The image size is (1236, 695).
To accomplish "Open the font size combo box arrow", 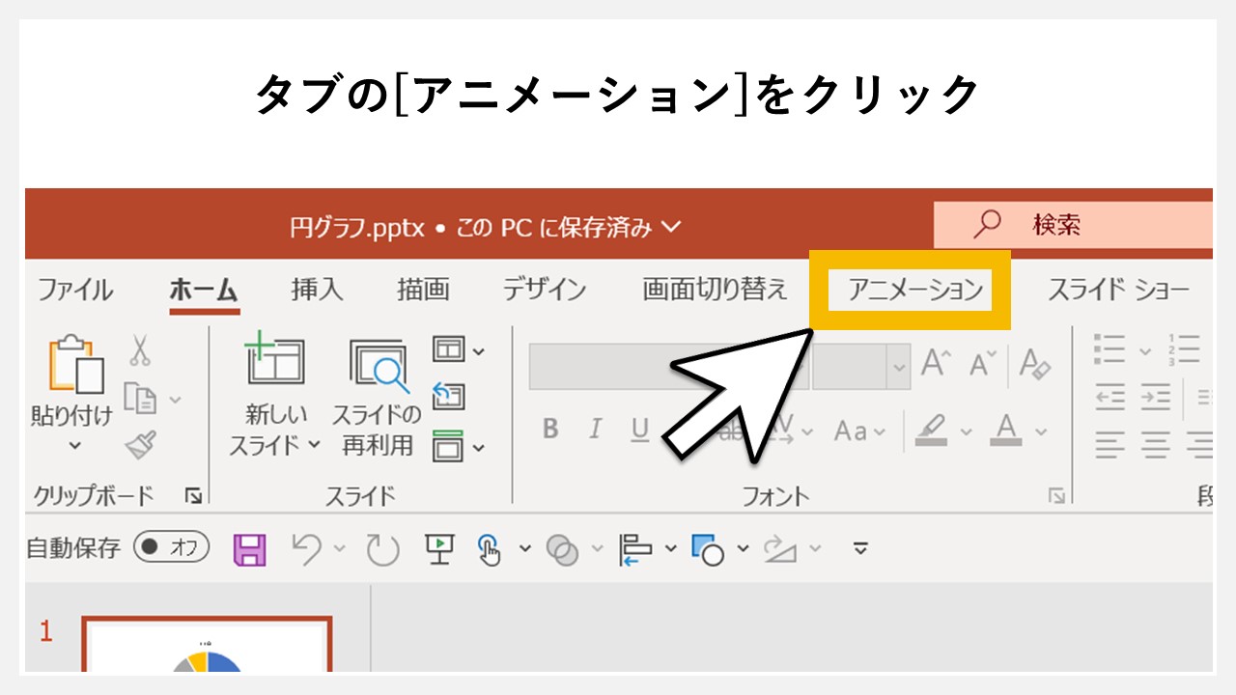I will tap(900, 368).
